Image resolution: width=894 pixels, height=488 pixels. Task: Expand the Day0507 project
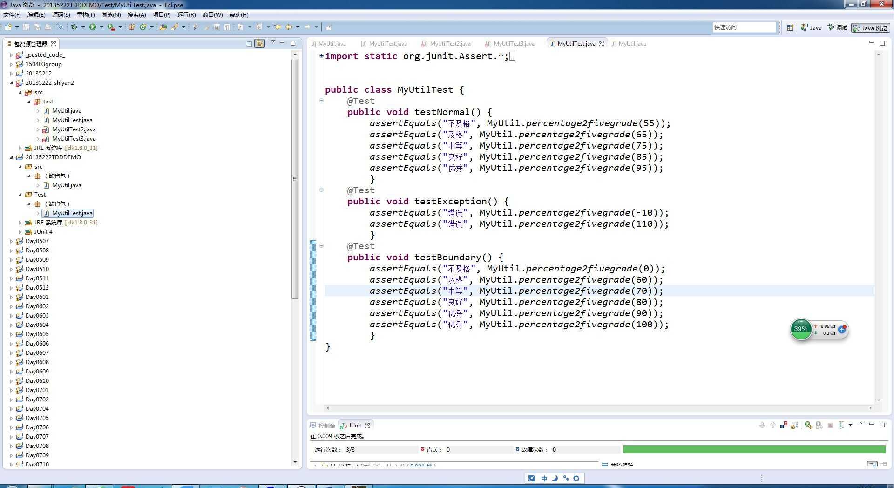tap(12, 241)
